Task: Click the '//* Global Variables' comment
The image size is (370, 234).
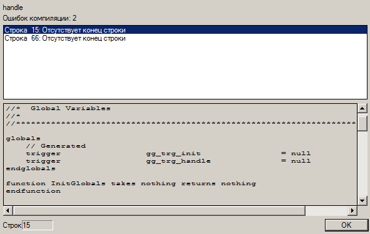Action: 58,108
